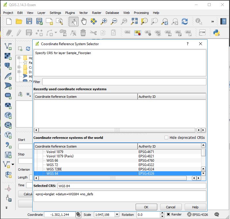The image size is (230, 219).
Task: Save project with the floppy disk icon
Action: click(x=29, y=21)
